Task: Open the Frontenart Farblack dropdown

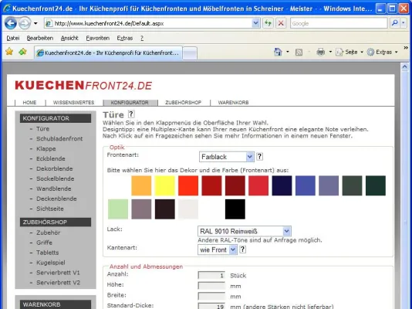Action: point(227,157)
